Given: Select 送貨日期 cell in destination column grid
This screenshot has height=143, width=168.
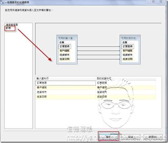Looking at the screenshot, I should 126,97.
